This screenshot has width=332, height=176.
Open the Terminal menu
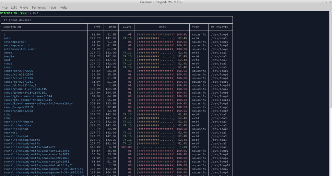click(39, 7)
